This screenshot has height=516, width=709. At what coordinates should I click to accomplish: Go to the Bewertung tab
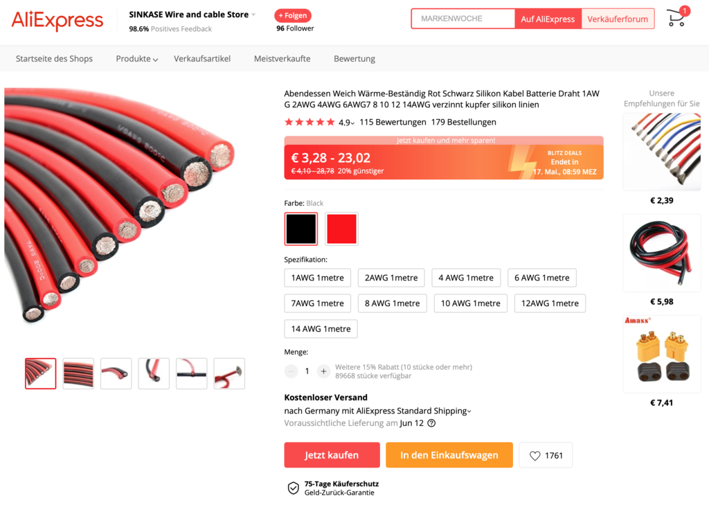pyautogui.click(x=354, y=59)
